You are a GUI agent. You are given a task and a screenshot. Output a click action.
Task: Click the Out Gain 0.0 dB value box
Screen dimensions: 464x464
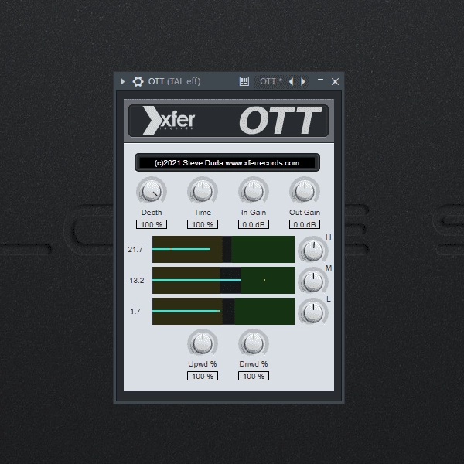[x=305, y=224]
